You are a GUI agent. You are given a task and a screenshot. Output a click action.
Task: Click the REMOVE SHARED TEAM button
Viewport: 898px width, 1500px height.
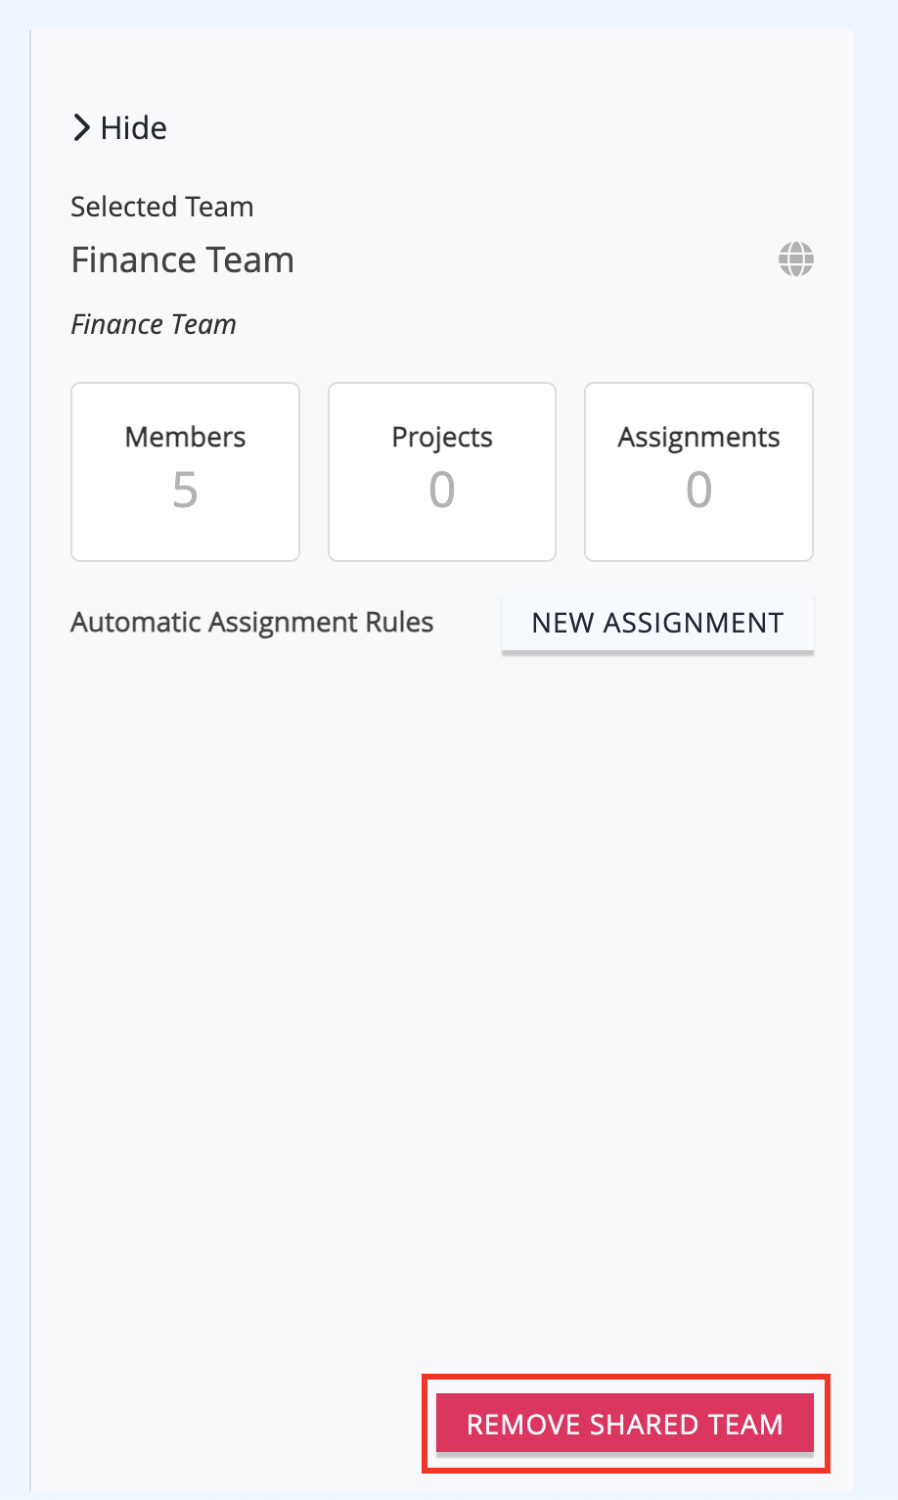(625, 1424)
